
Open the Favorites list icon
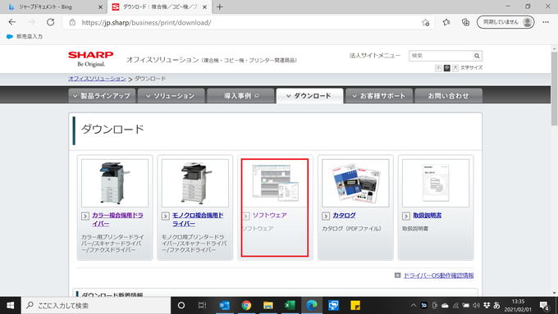coord(446,22)
